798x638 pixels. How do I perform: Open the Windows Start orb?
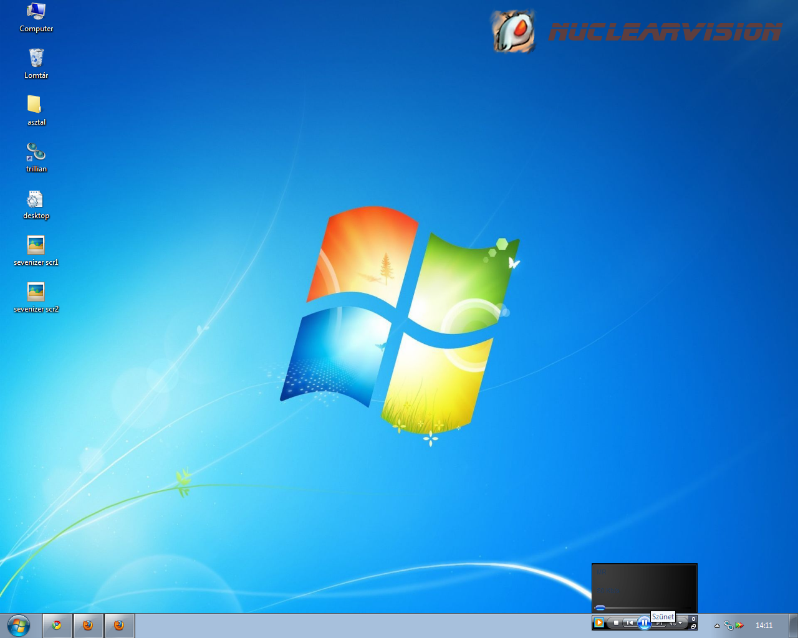tap(19, 625)
